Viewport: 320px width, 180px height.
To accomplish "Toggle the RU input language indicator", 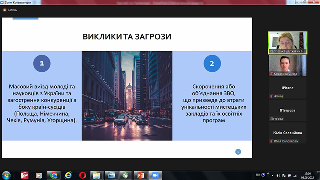I will pyautogui.click(x=258, y=175).
